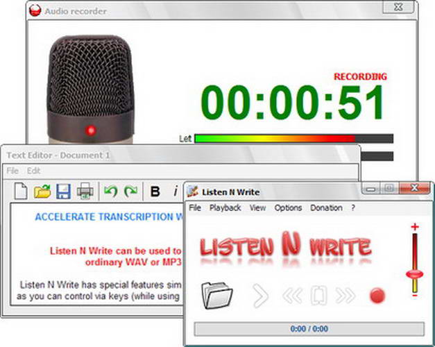Open the Playback menu
Image resolution: width=435 pixels, height=347 pixels.
225,208
